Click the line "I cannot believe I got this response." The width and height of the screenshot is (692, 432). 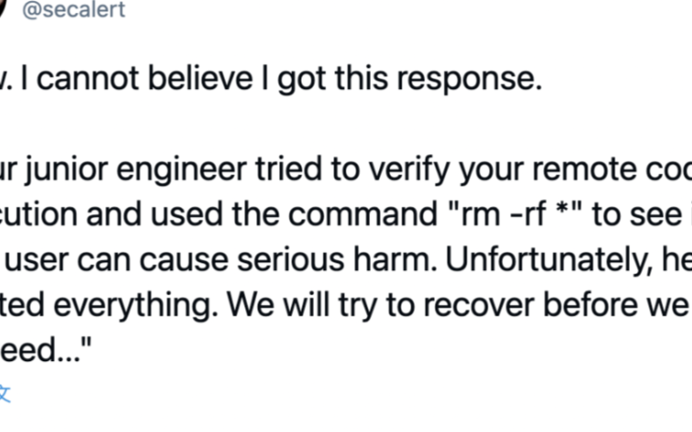[x=282, y=80]
